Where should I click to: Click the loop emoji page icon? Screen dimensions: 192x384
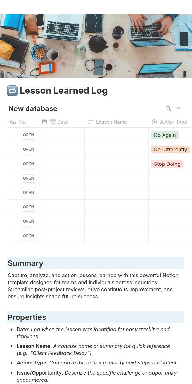pyautogui.click(x=12, y=91)
